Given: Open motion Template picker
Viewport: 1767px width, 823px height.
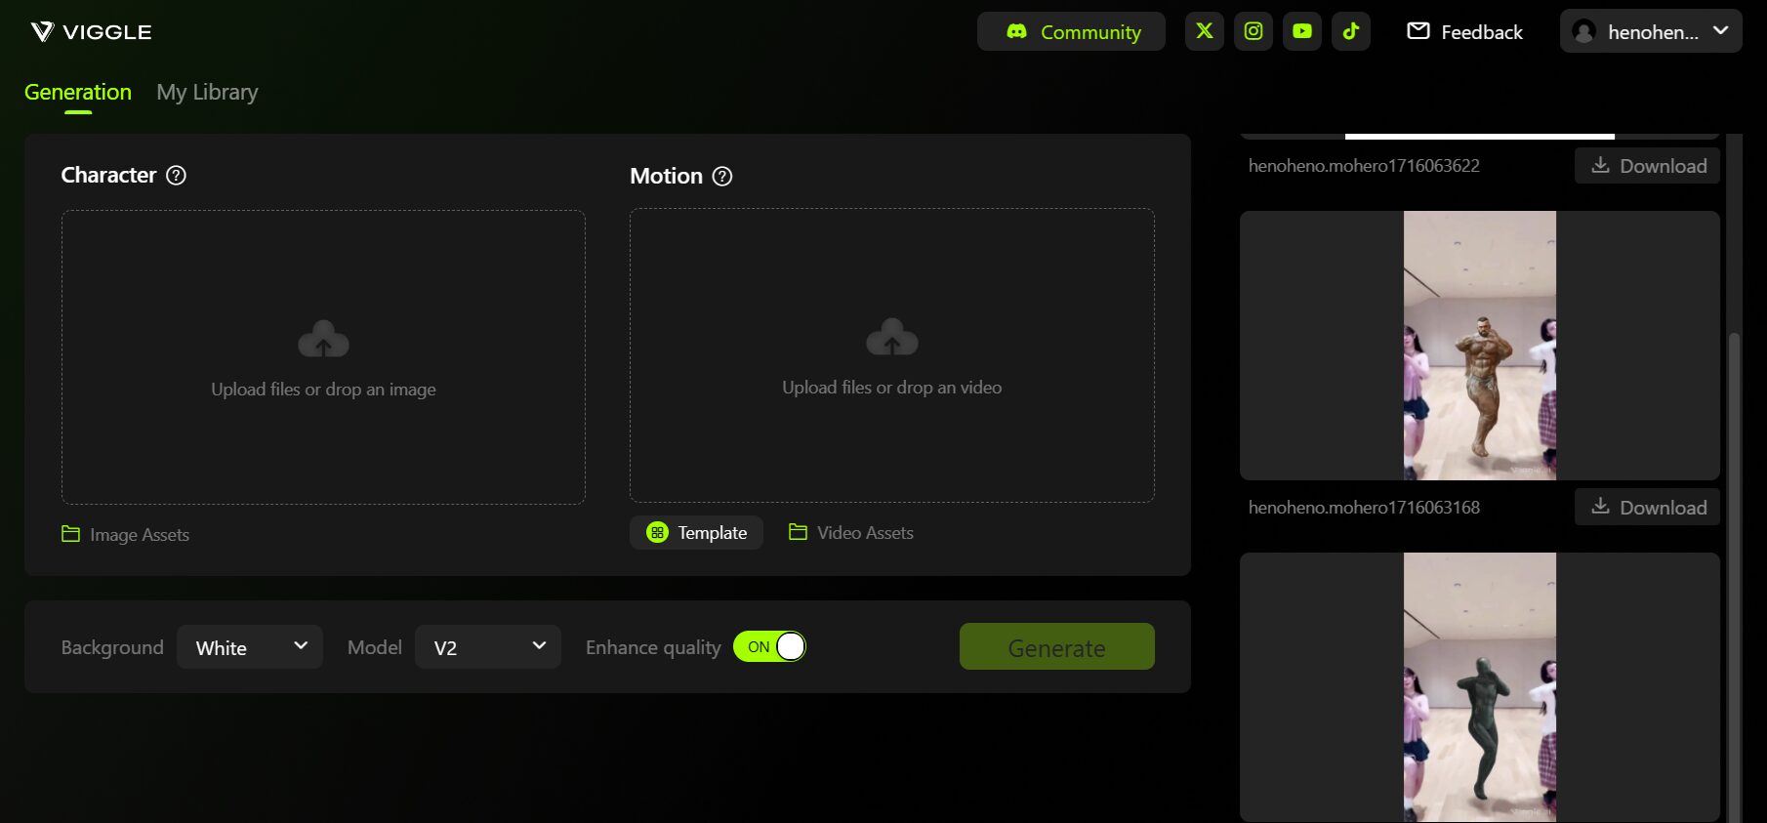Looking at the screenshot, I should click(x=696, y=533).
